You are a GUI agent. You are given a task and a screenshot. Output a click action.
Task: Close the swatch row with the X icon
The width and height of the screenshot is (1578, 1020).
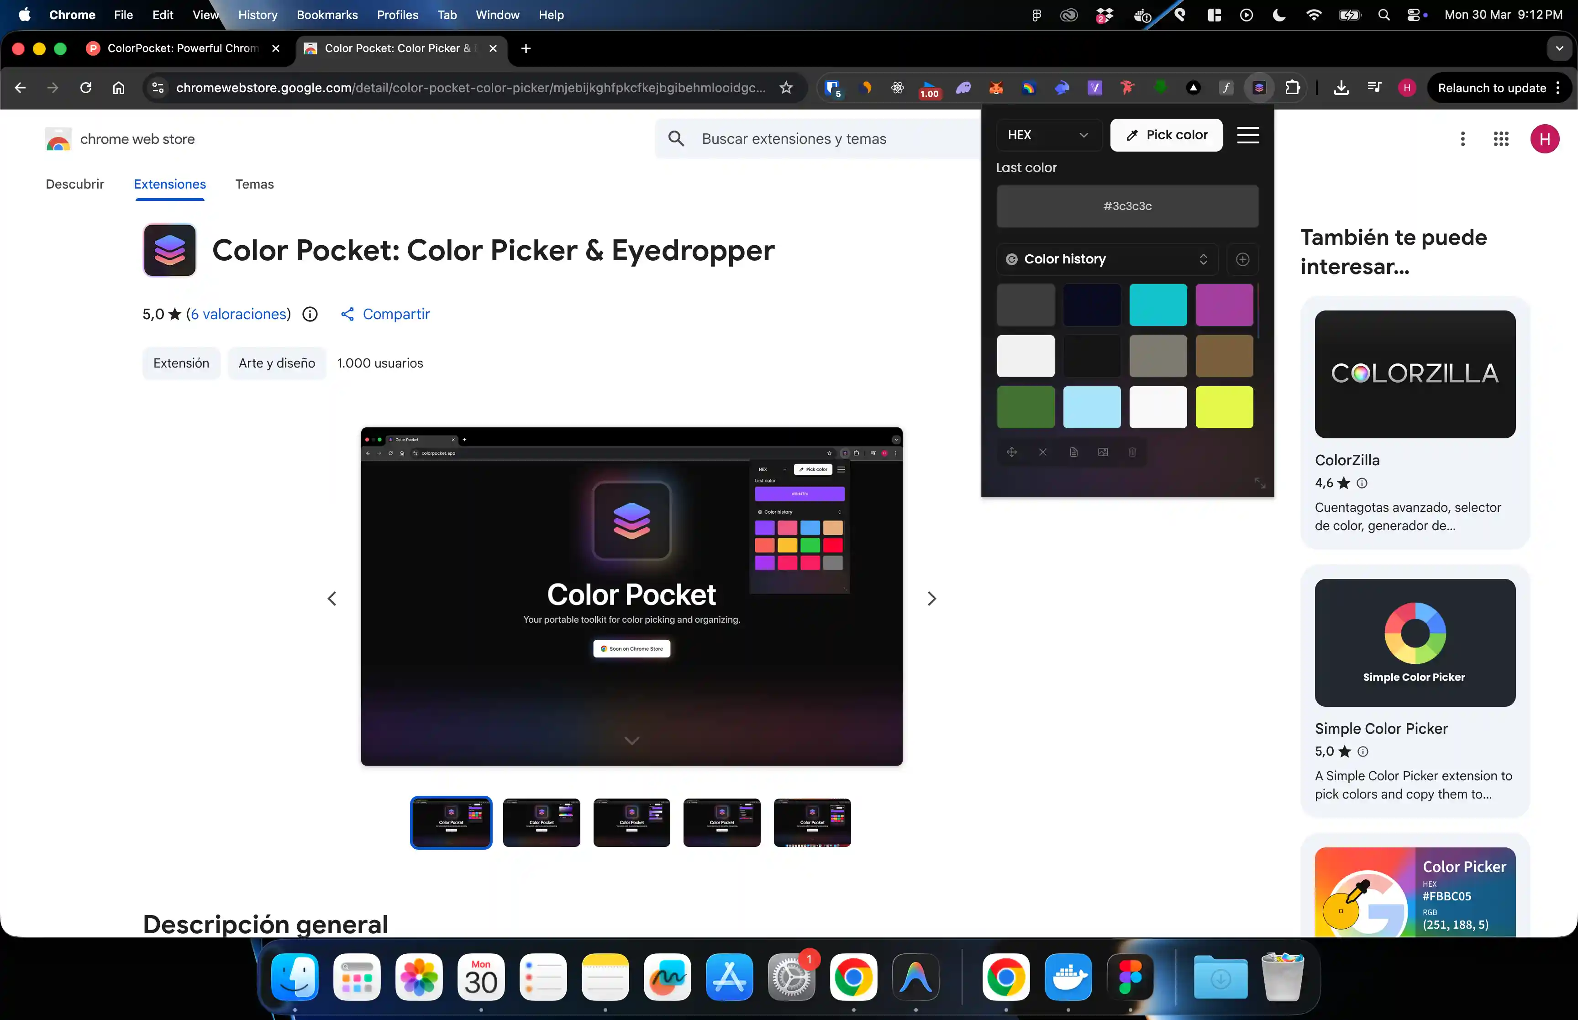pos(1043,452)
